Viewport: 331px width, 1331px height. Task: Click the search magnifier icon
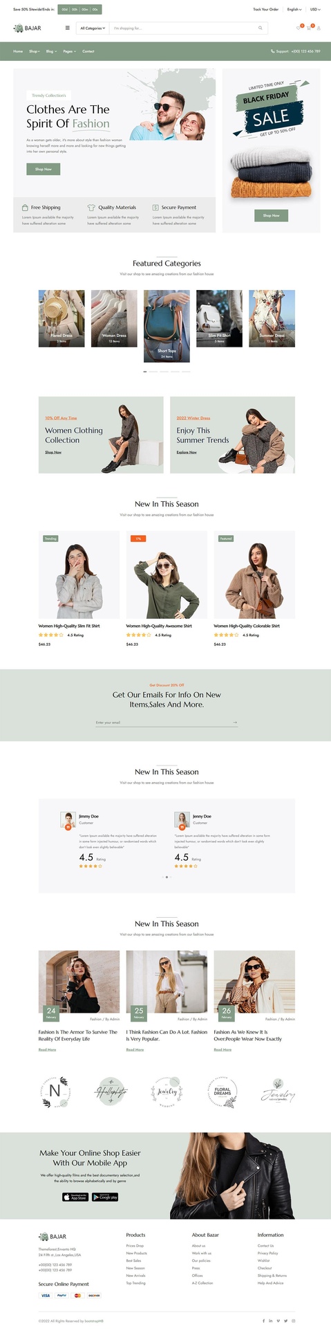click(x=261, y=28)
